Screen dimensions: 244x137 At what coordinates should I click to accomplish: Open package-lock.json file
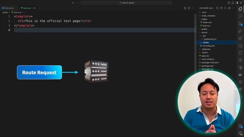pyautogui.click(x=210, y=62)
